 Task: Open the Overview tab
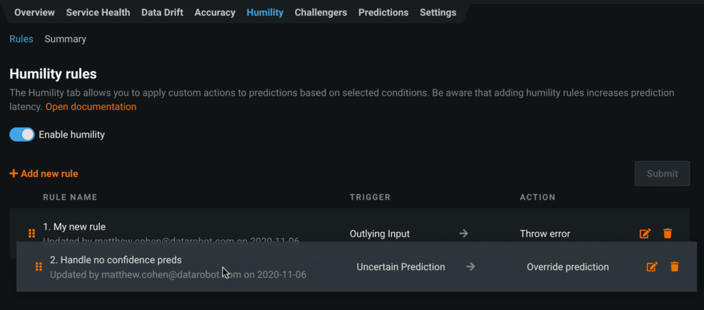[x=34, y=12]
